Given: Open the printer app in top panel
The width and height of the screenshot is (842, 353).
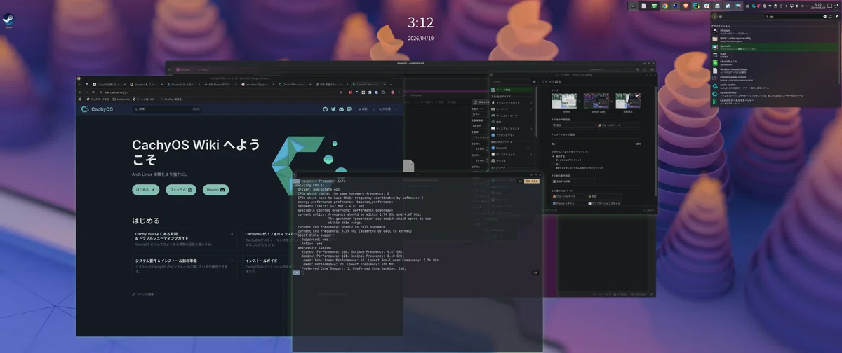Looking at the screenshot, I should click(717, 6).
